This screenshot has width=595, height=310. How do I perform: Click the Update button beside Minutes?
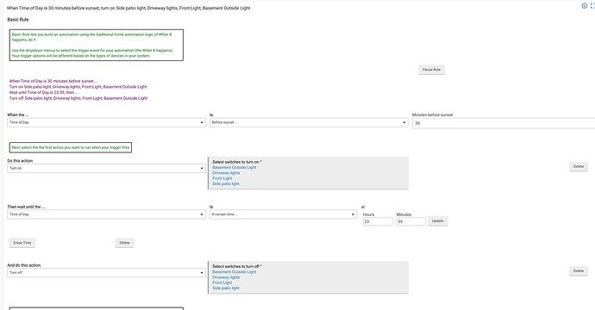tap(437, 221)
